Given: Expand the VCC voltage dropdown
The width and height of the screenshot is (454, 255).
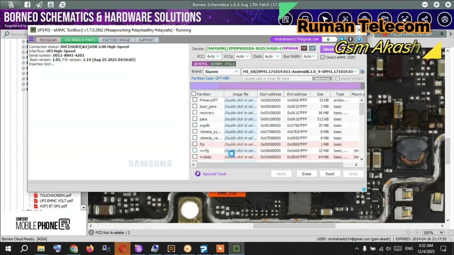Looking at the screenshot, I should 213,56.
